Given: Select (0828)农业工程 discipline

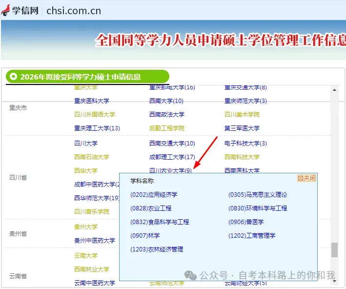Looking at the screenshot, I should (151, 208).
